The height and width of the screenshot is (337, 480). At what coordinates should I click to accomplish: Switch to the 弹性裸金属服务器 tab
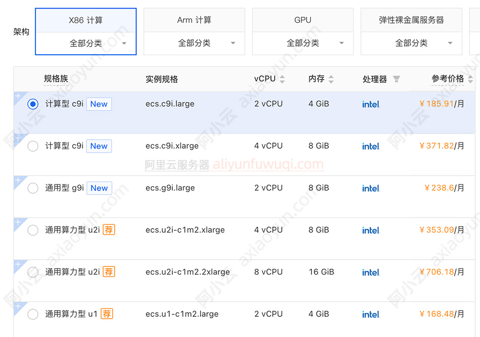[411, 20]
